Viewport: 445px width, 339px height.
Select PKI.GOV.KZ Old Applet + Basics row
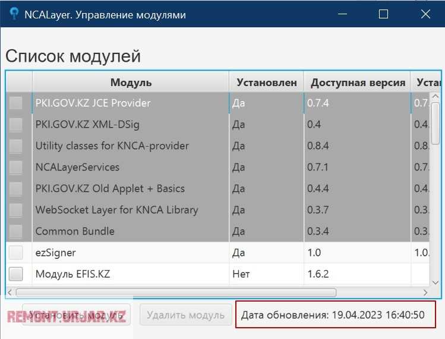click(110, 189)
